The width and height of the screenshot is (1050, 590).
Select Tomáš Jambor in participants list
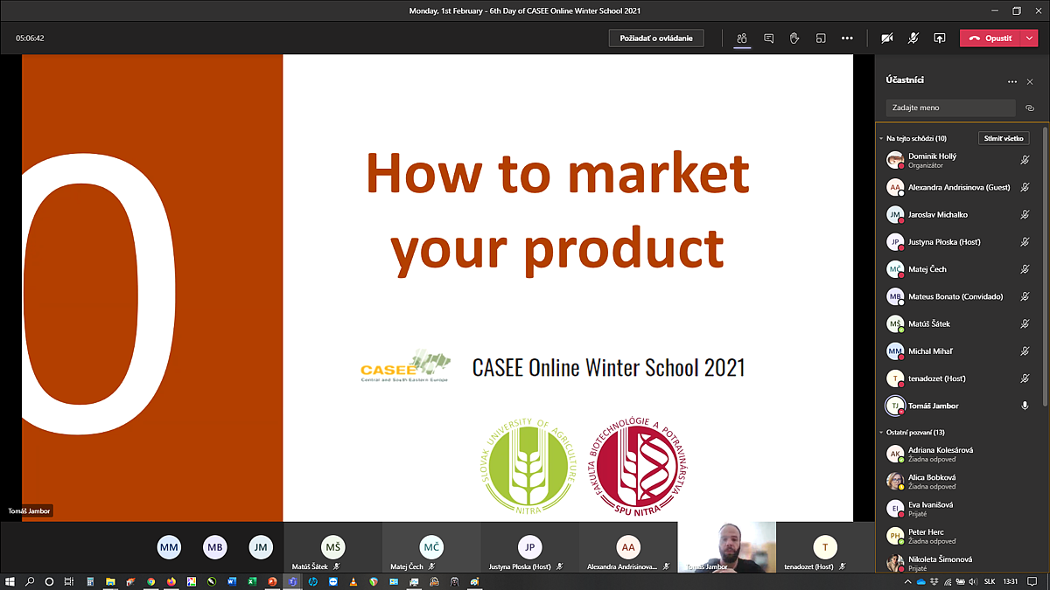[x=933, y=406]
